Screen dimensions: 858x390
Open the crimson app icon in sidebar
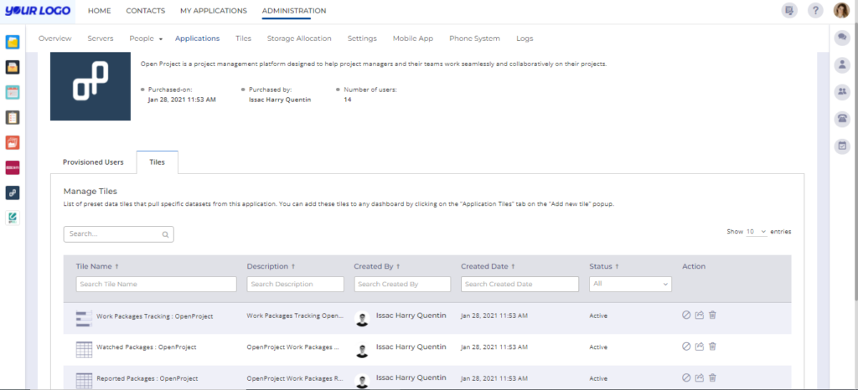(13, 167)
